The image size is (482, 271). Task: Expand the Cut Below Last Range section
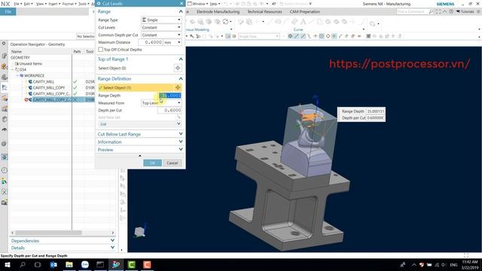(x=140, y=134)
